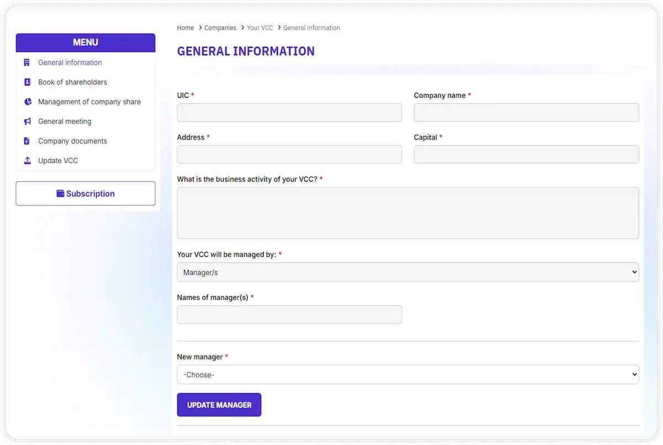Screen dimensions: 663x445
Task: Select Management of company share menu entry
Action: click(x=89, y=102)
